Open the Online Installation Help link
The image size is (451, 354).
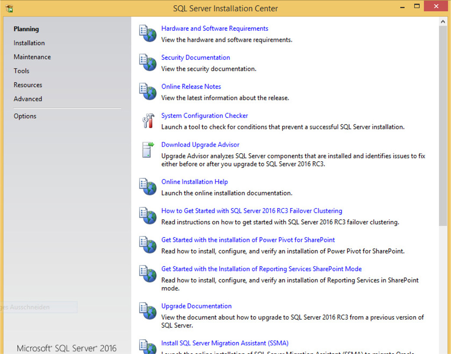pyautogui.click(x=195, y=182)
